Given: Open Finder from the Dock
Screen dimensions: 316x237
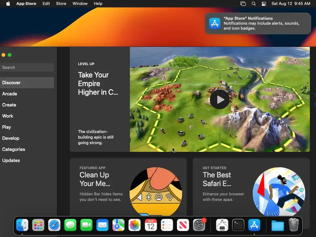Looking at the screenshot, I should 22,225.
